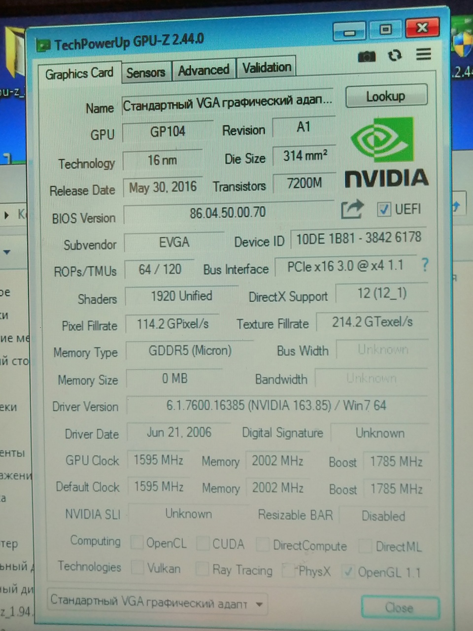Screen dimensions: 473x631
Task: Click the GPU Clock row Boost 1785 MHz
Action: coord(396,462)
